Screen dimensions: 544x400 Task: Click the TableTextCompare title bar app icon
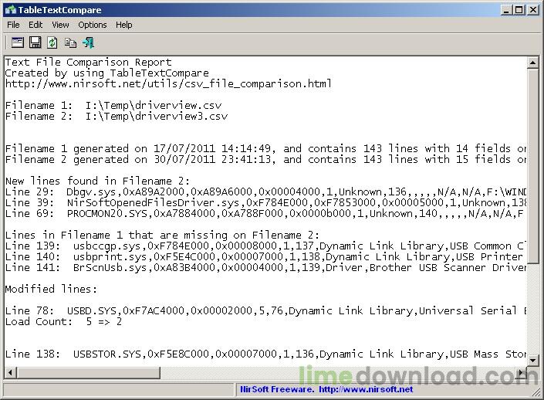point(10,10)
